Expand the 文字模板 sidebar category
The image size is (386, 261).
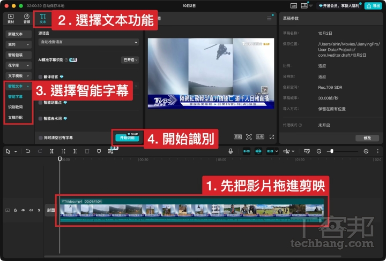point(18,76)
